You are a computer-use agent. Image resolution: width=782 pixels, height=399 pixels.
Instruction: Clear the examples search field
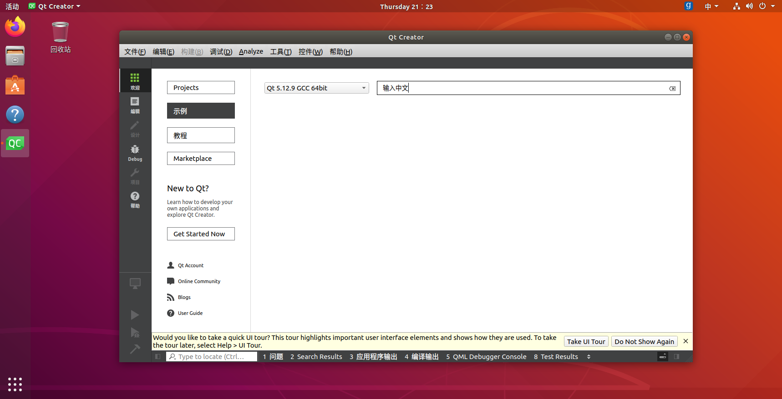point(672,88)
